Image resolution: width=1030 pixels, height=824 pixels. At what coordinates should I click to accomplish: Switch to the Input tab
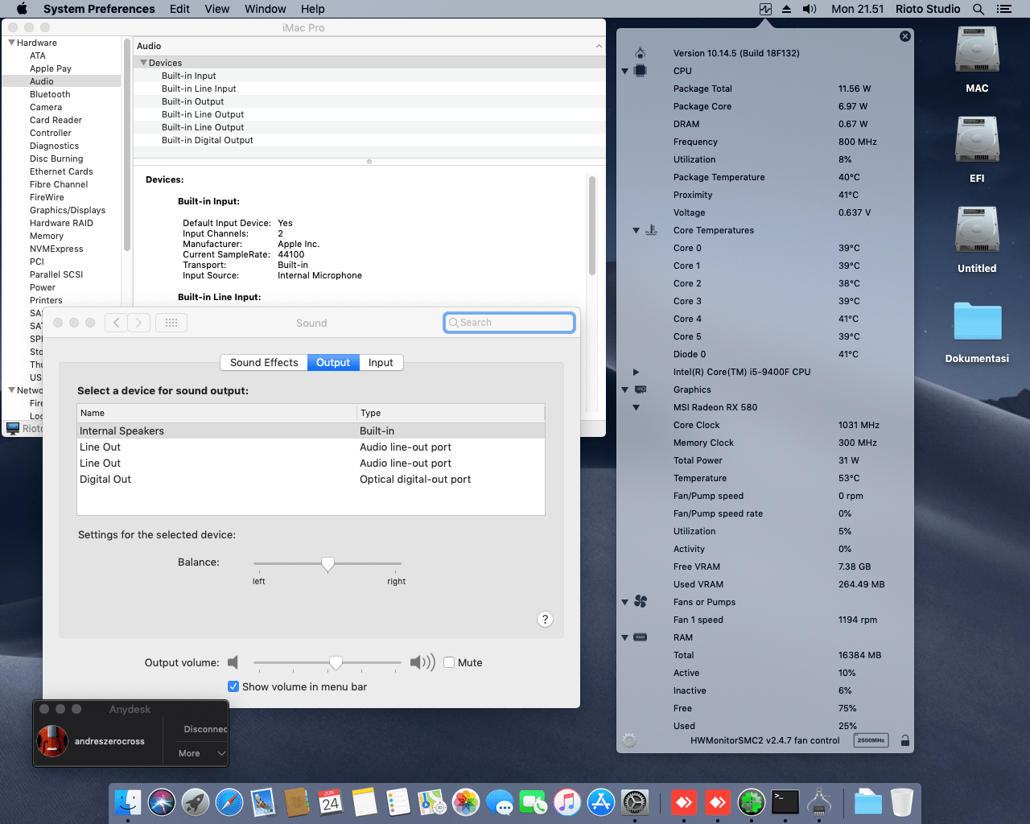point(381,363)
